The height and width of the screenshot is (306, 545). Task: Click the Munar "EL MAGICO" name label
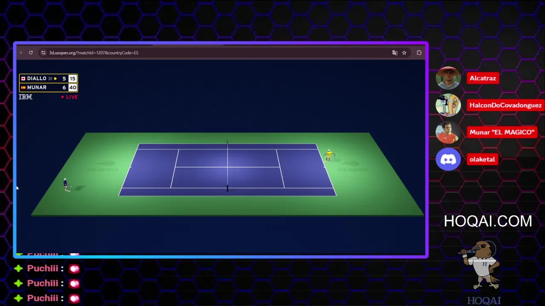pyautogui.click(x=502, y=132)
